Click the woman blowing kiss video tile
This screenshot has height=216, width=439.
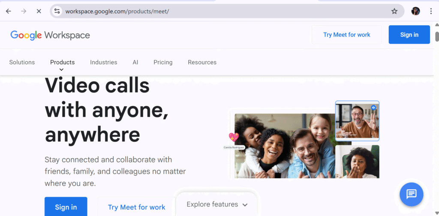pos(357,162)
